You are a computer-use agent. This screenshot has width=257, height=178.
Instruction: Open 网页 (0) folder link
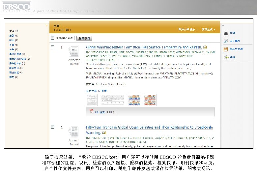(14, 77)
